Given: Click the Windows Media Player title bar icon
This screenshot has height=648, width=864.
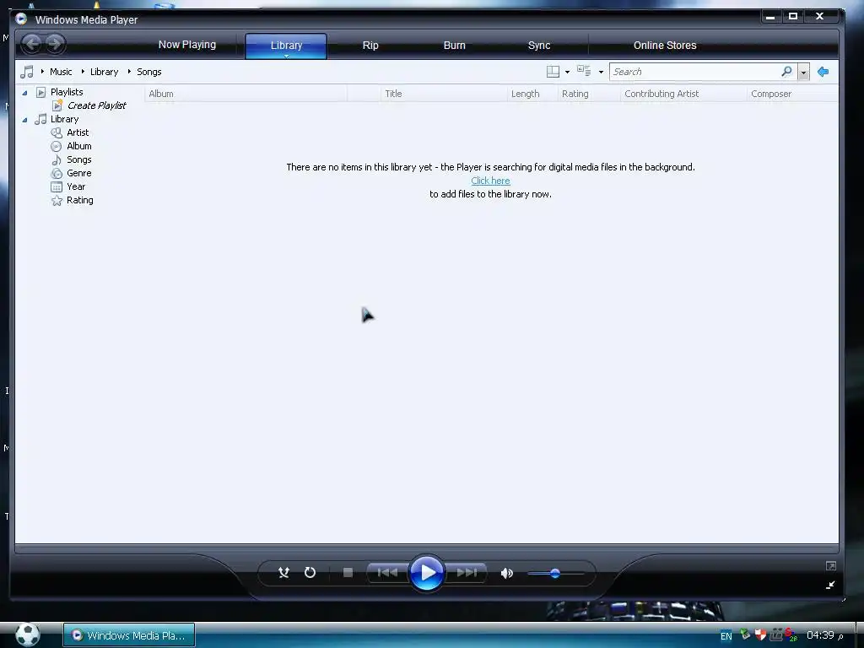Looking at the screenshot, I should tap(21, 19).
